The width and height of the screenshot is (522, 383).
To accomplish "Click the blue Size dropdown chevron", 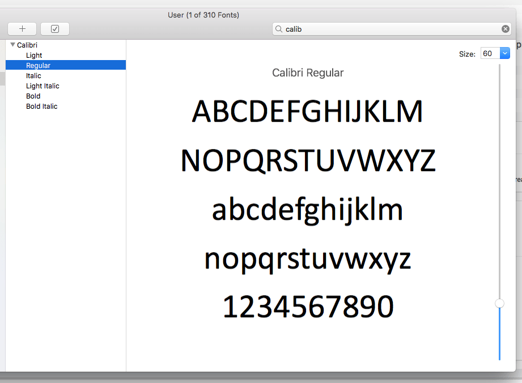I will pos(503,53).
